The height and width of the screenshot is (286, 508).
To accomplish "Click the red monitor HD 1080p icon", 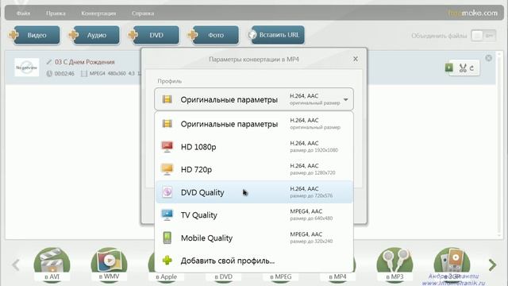I will [x=167, y=146].
